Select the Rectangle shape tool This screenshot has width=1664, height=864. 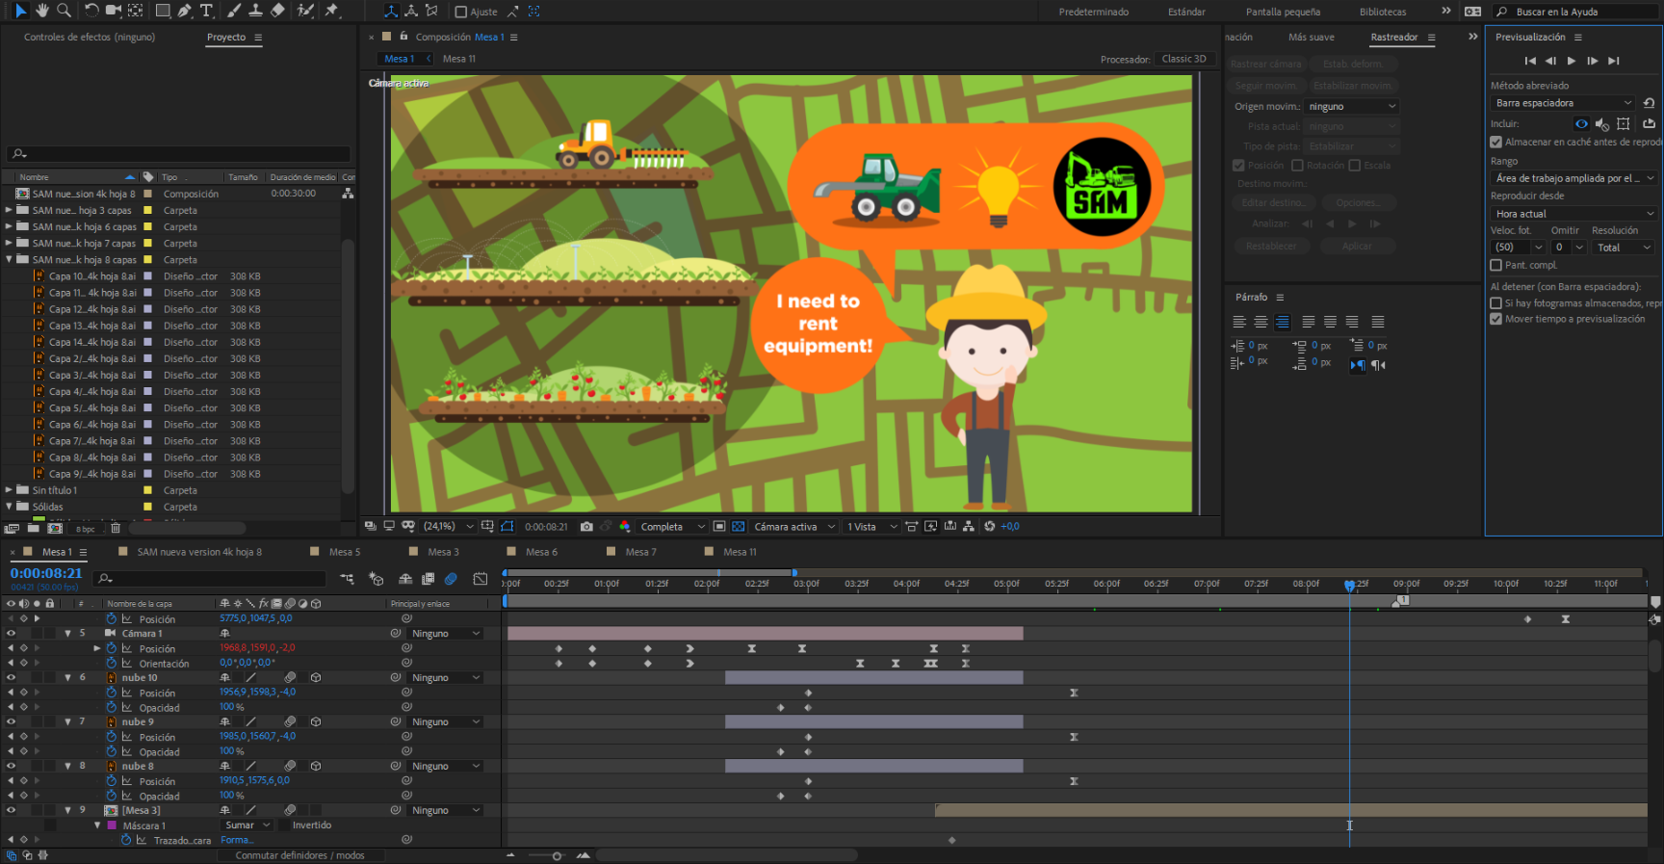point(163,11)
